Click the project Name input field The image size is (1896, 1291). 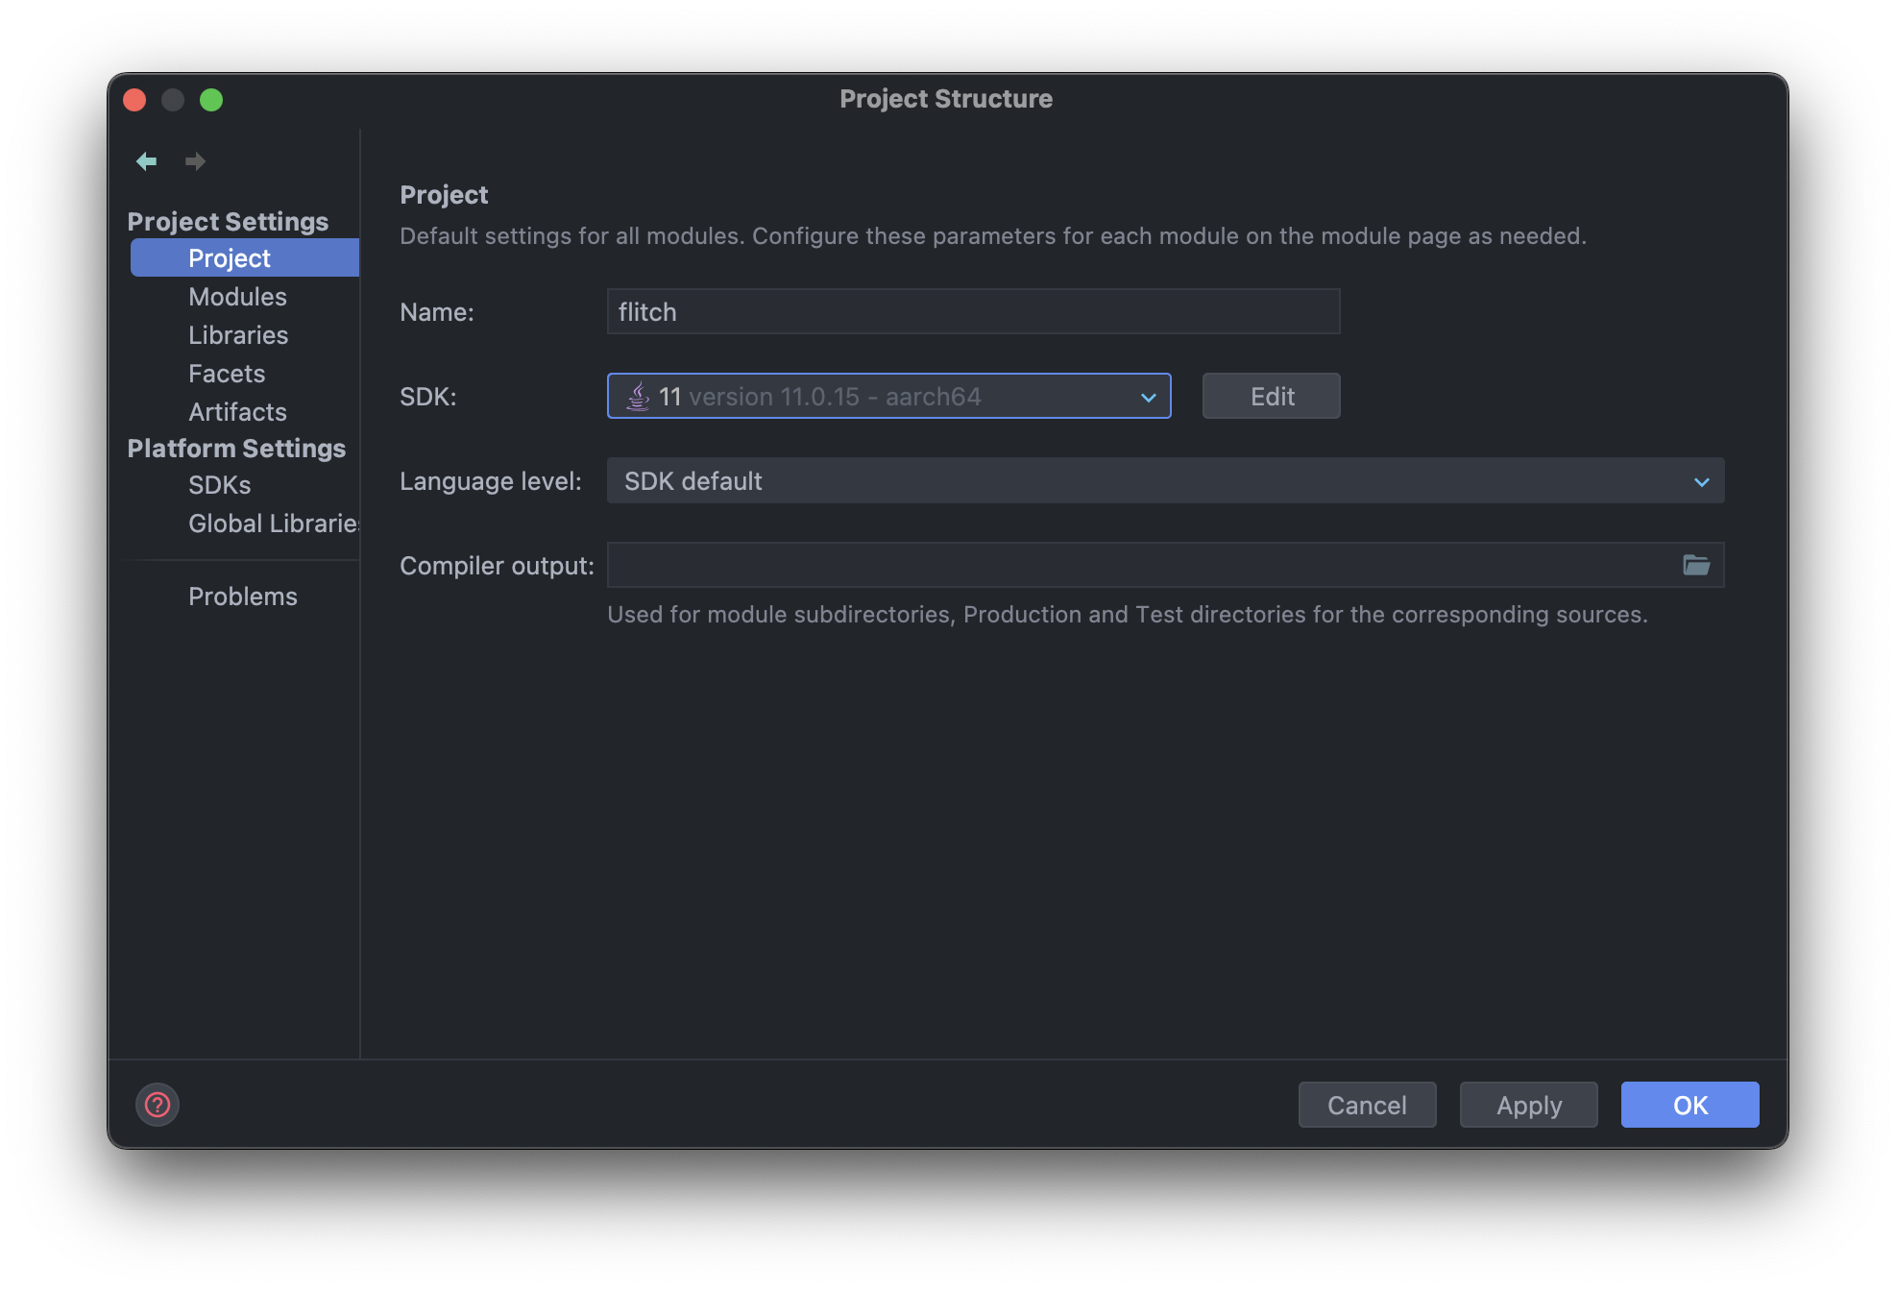[972, 309]
